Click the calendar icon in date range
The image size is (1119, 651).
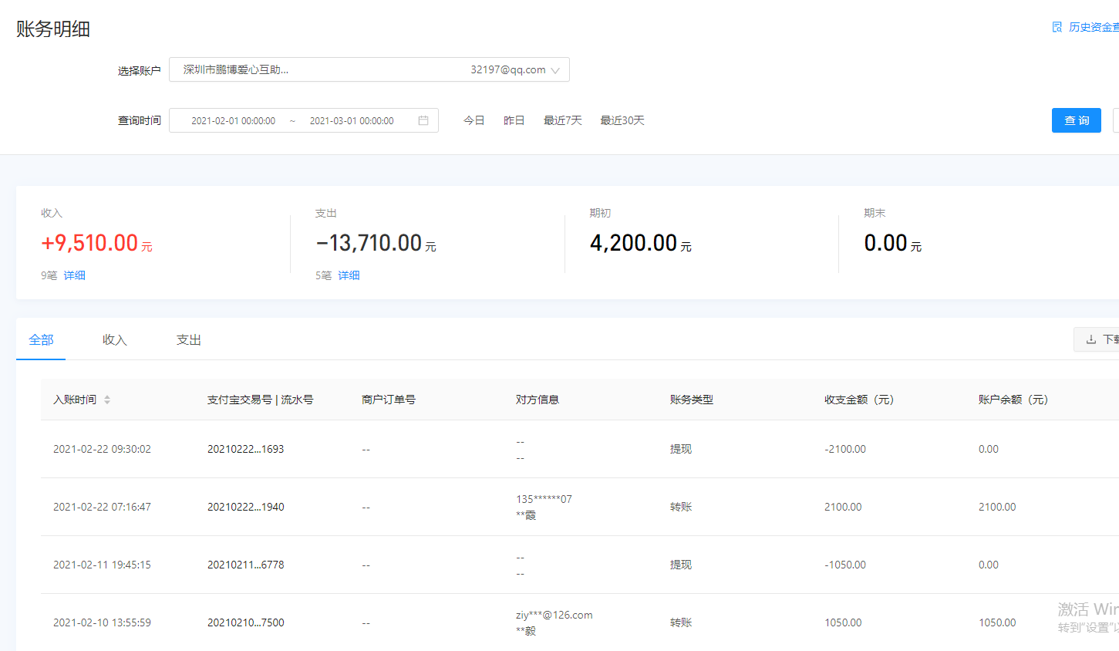pos(423,120)
